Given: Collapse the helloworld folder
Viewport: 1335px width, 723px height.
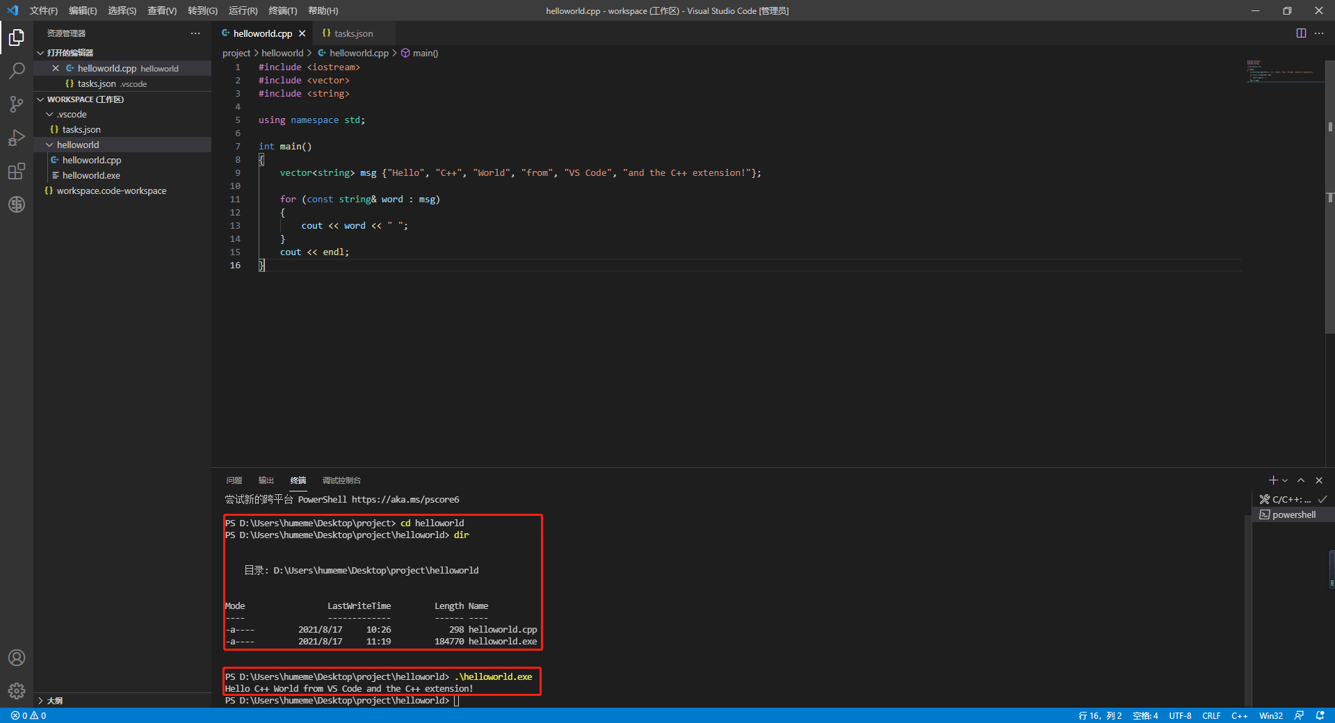Looking at the screenshot, I should pos(122,145).
